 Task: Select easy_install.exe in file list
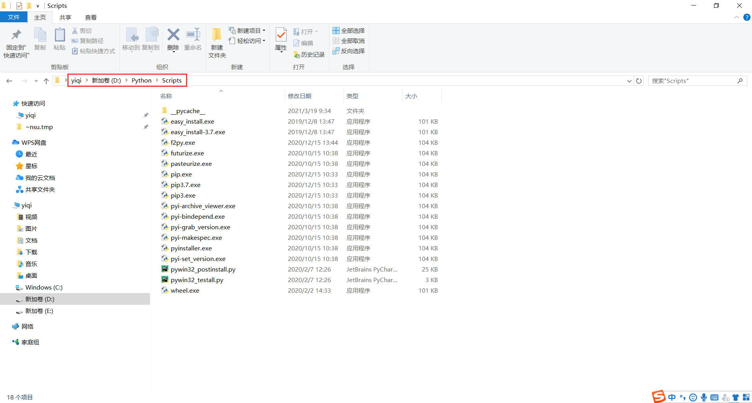point(192,121)
